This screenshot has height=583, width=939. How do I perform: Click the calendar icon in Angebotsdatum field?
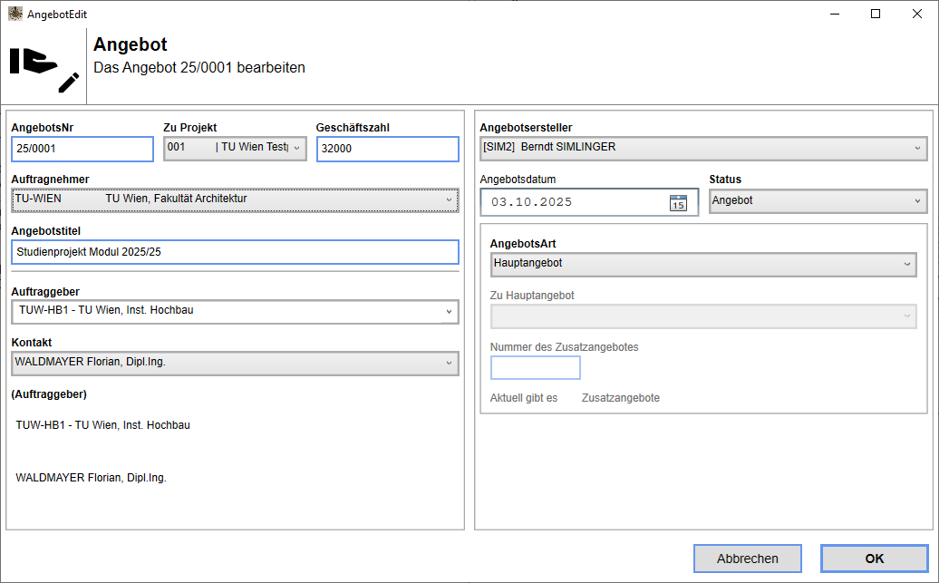(678, 202)
